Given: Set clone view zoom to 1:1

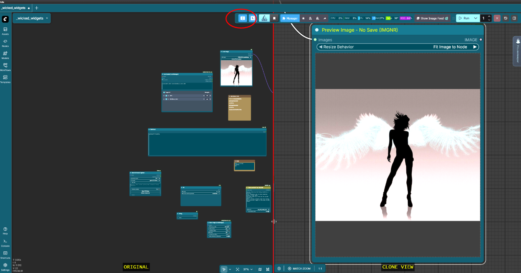Looking at the screenshot, I should click(320, 269).
